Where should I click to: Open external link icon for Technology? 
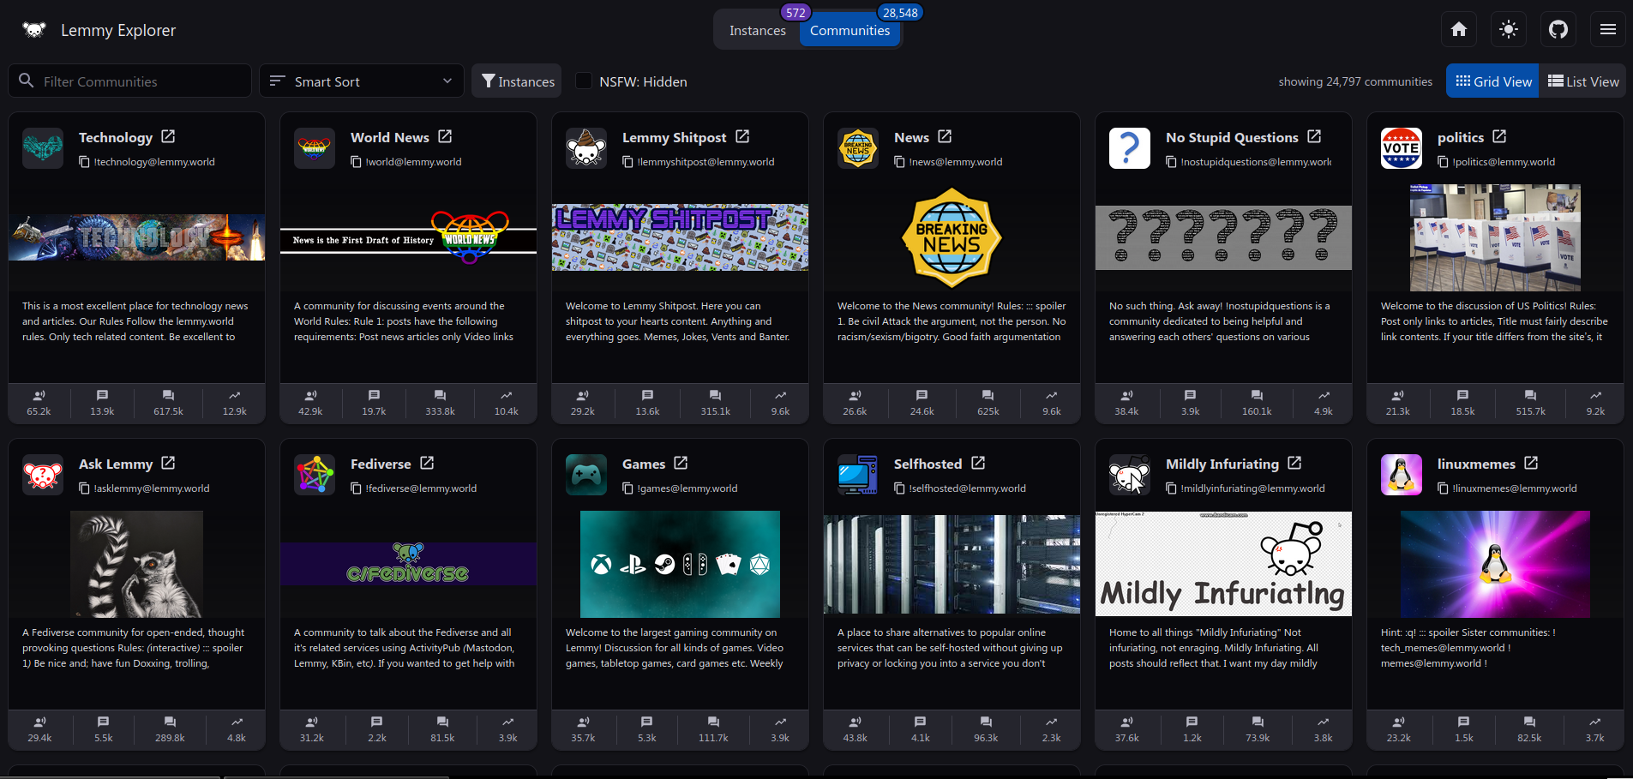(x=168, y=136)
